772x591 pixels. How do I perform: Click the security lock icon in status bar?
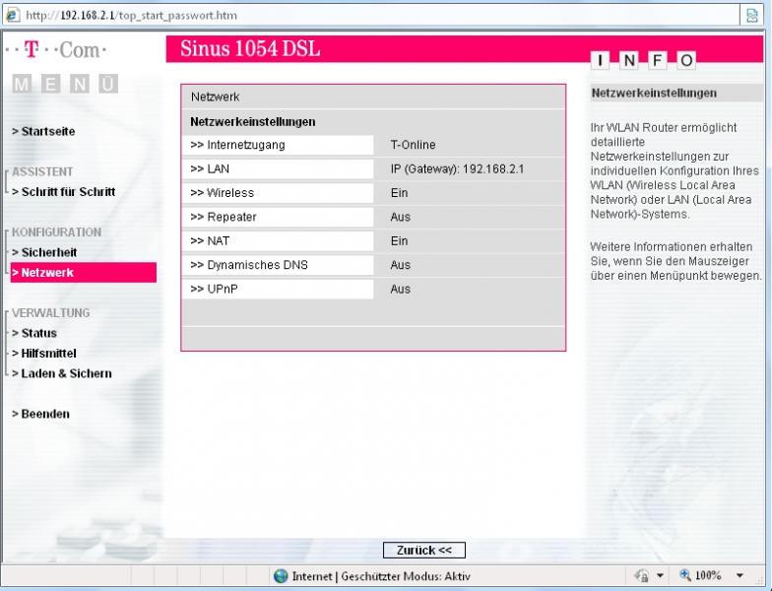pos(642,575)
